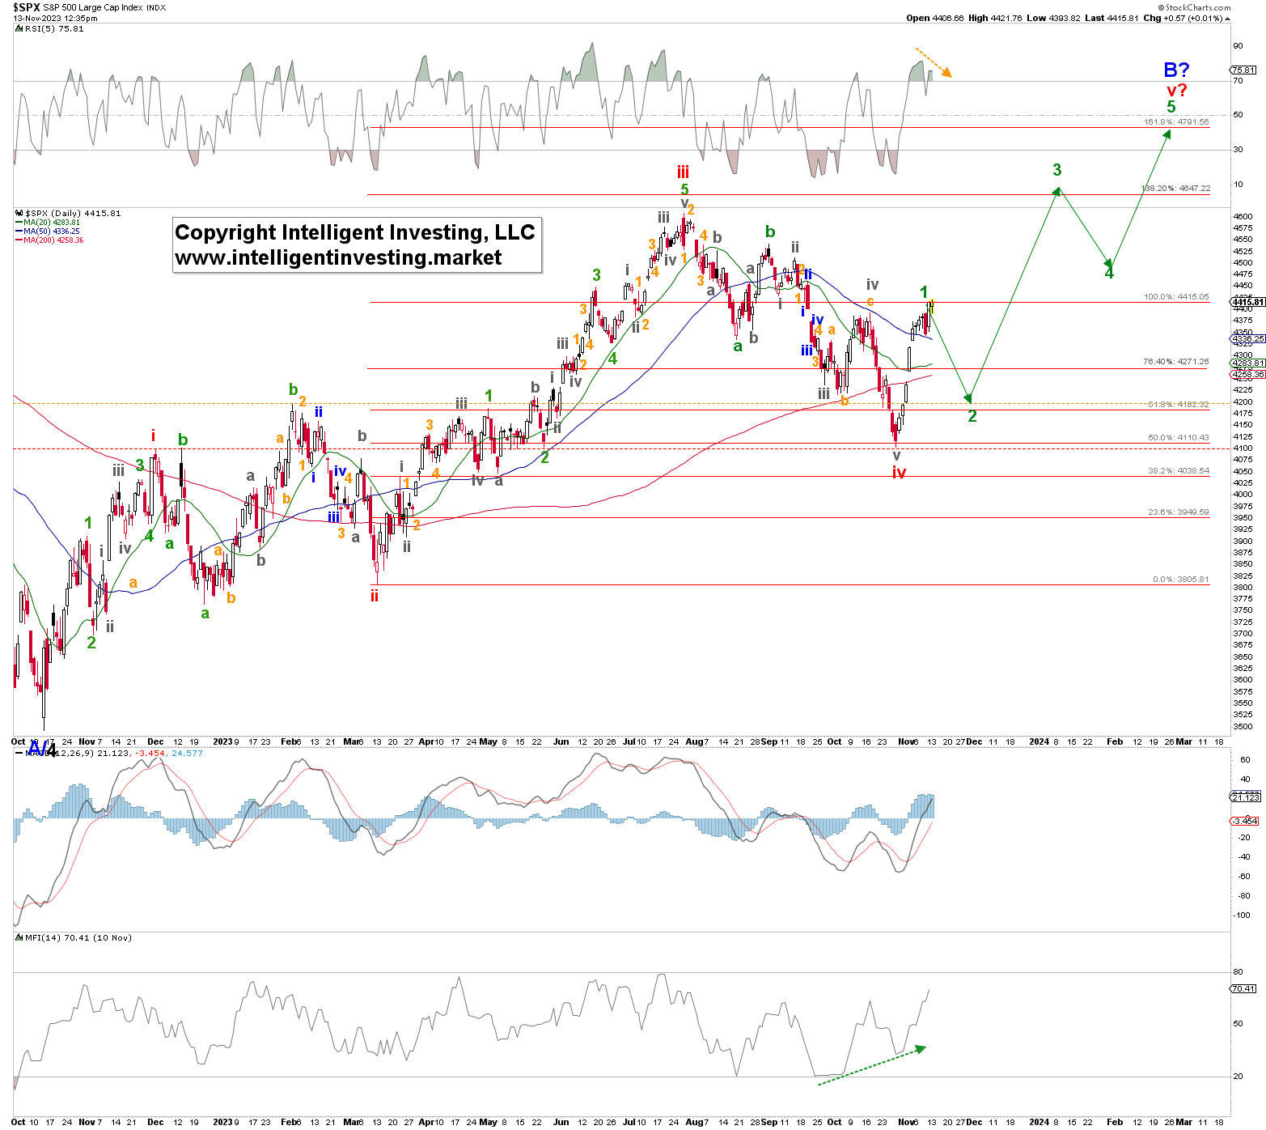This screenshot has width=1266, height=1130.
Task: Click the $SPX ticker symbol title
Action: pyautogui.click(x=26, y=7)
